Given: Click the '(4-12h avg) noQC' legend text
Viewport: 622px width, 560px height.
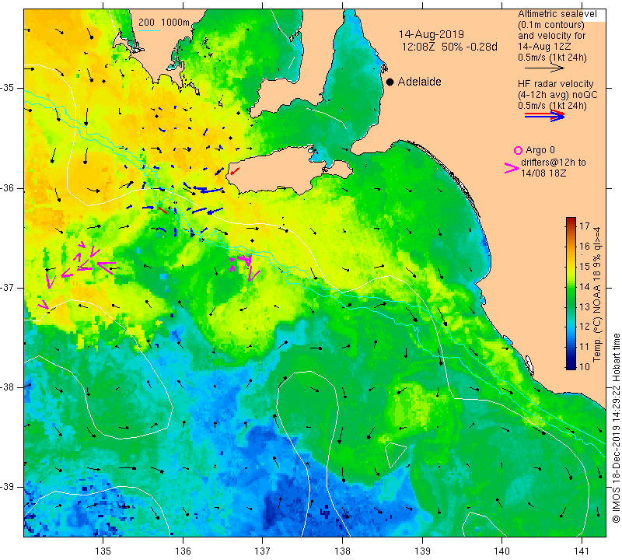Looking at the screenshot, I should (557, 95).
